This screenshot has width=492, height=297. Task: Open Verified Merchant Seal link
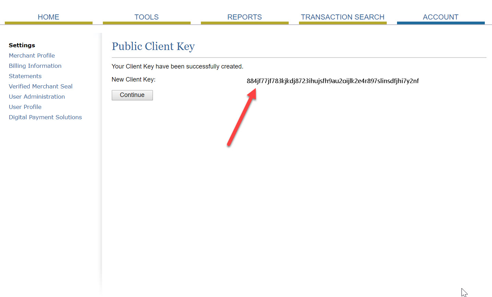pyautogui.click(x=40, y=86)
